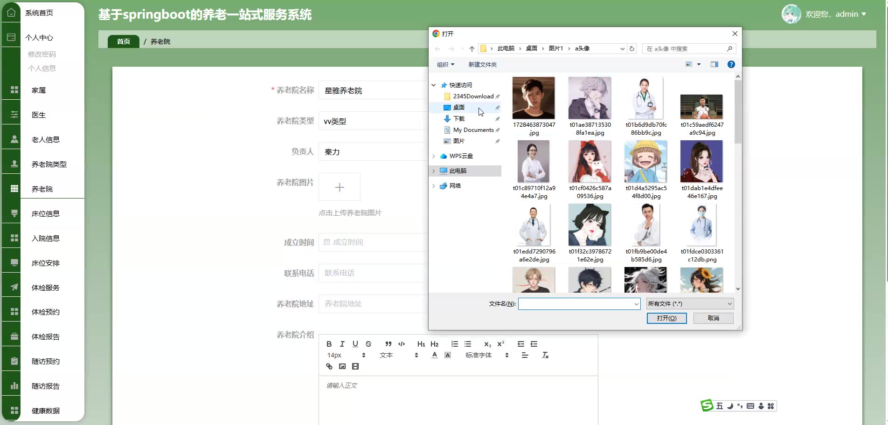Open the 组织 dropdown menu
888x425 pixels.
coord(445,64)
